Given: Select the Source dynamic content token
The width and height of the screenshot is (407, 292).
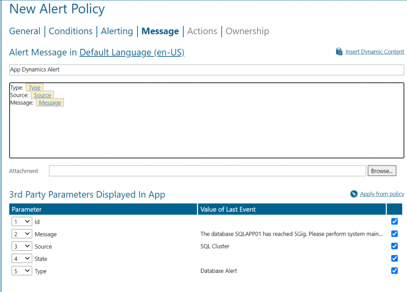Looking at the screenshot, I should (42, 95).
